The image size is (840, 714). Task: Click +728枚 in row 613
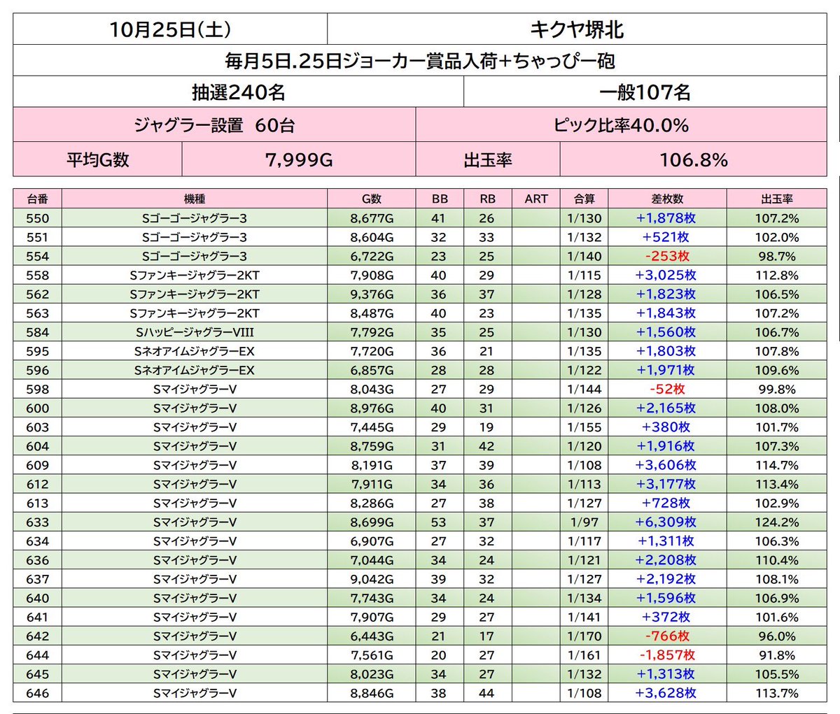[666, 503]
